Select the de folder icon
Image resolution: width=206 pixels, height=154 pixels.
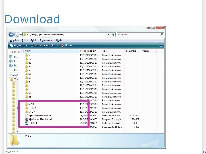click(x=26, y=63)
